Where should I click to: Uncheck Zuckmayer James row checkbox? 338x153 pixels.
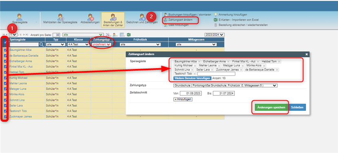pyautogui.click(x=5, y=117)
